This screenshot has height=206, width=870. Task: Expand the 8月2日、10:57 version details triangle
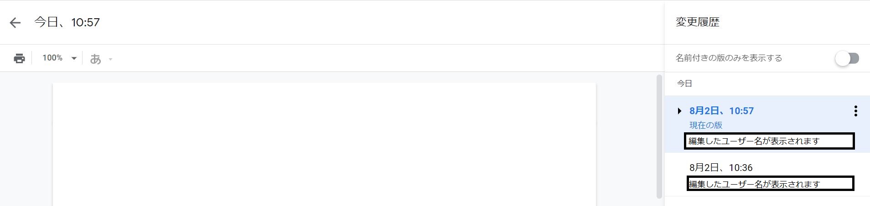coord(679,111)
